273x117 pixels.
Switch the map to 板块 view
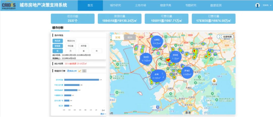tap(130, 37)
